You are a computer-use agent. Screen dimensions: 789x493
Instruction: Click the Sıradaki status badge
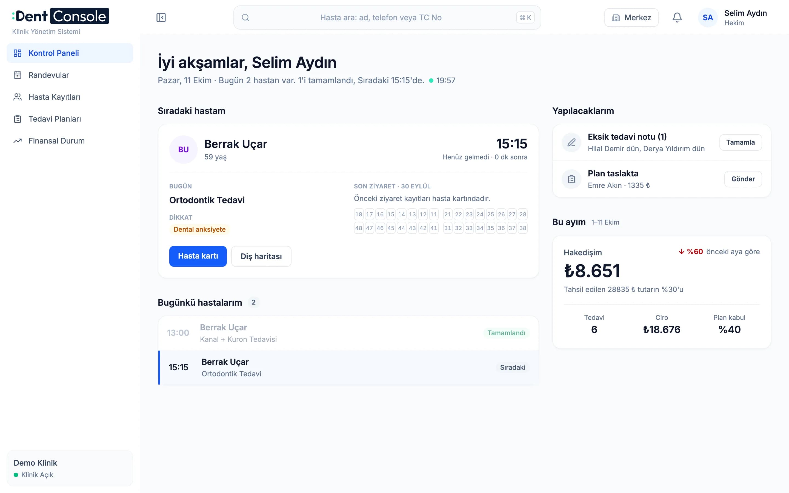click(513, 368)
